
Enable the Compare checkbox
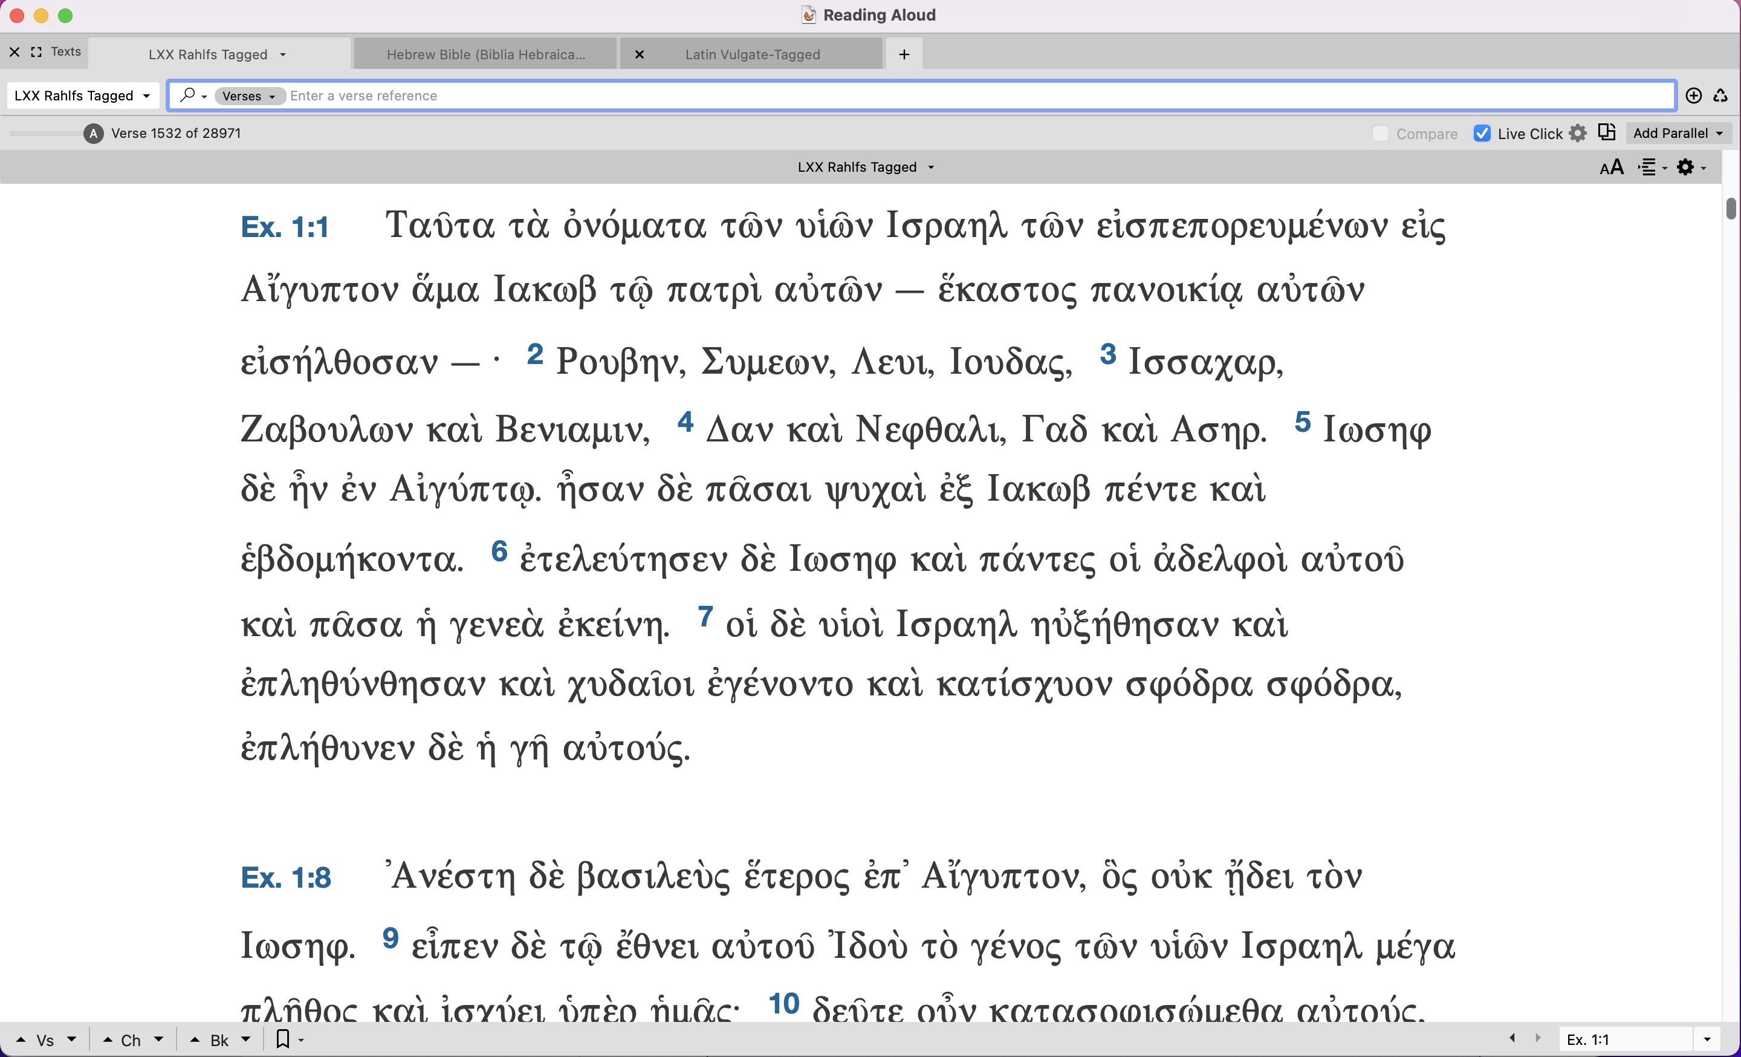tap(1380, 134)
